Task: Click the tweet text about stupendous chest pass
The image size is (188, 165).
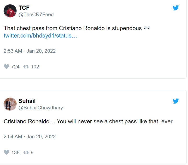Action: pyautogui.click(x=73, y=28)
